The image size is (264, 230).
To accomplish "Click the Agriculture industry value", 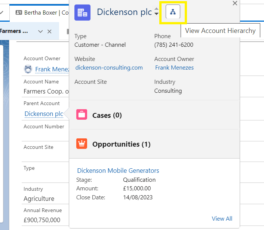I will pyautogui.click(x=39, y=199).
